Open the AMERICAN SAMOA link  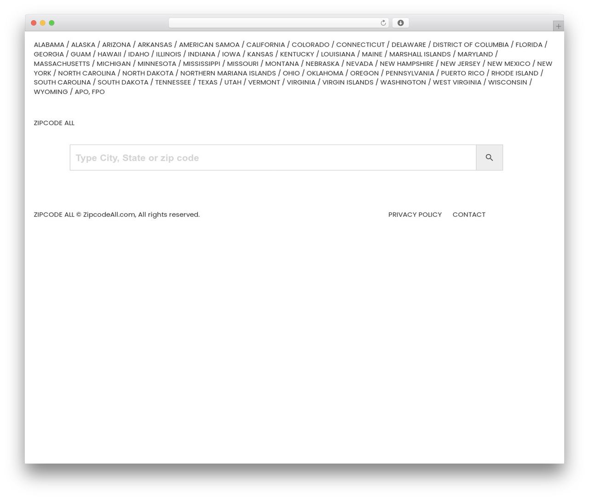209,45
